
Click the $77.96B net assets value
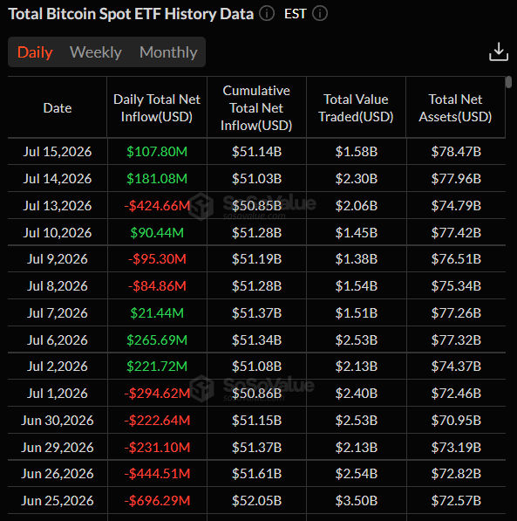(x=456, y=178)
